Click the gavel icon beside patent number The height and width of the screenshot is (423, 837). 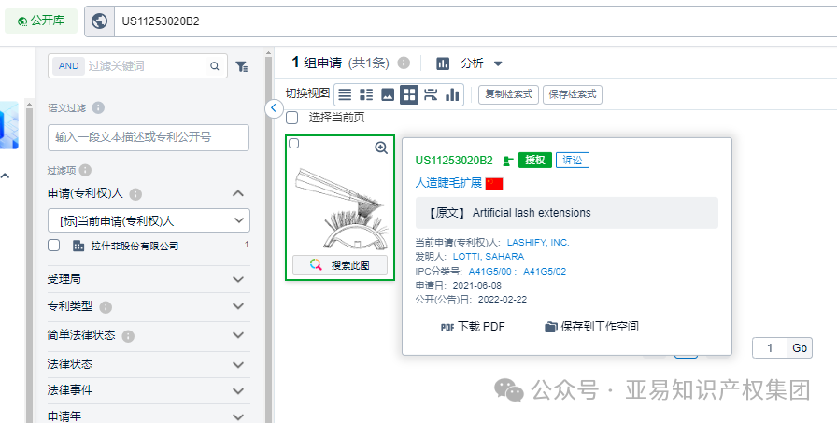click(x=507, y=161)
